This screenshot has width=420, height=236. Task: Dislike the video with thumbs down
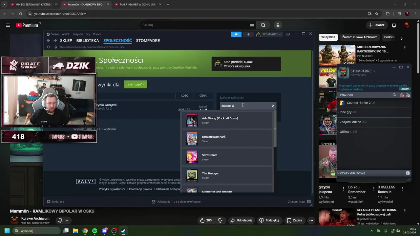[220, 220]
